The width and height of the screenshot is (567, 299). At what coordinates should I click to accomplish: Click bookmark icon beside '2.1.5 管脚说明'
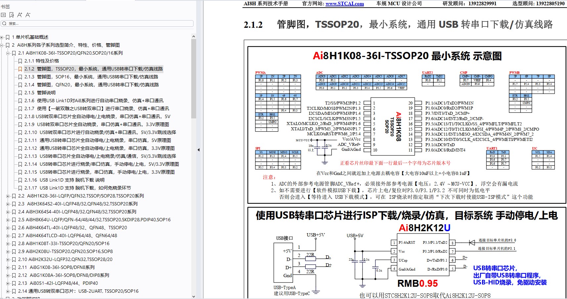point(20,93)
